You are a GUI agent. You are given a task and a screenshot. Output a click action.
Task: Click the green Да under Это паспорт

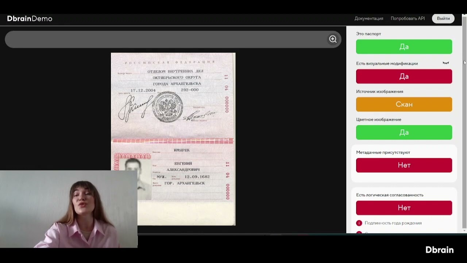point(404,47)
